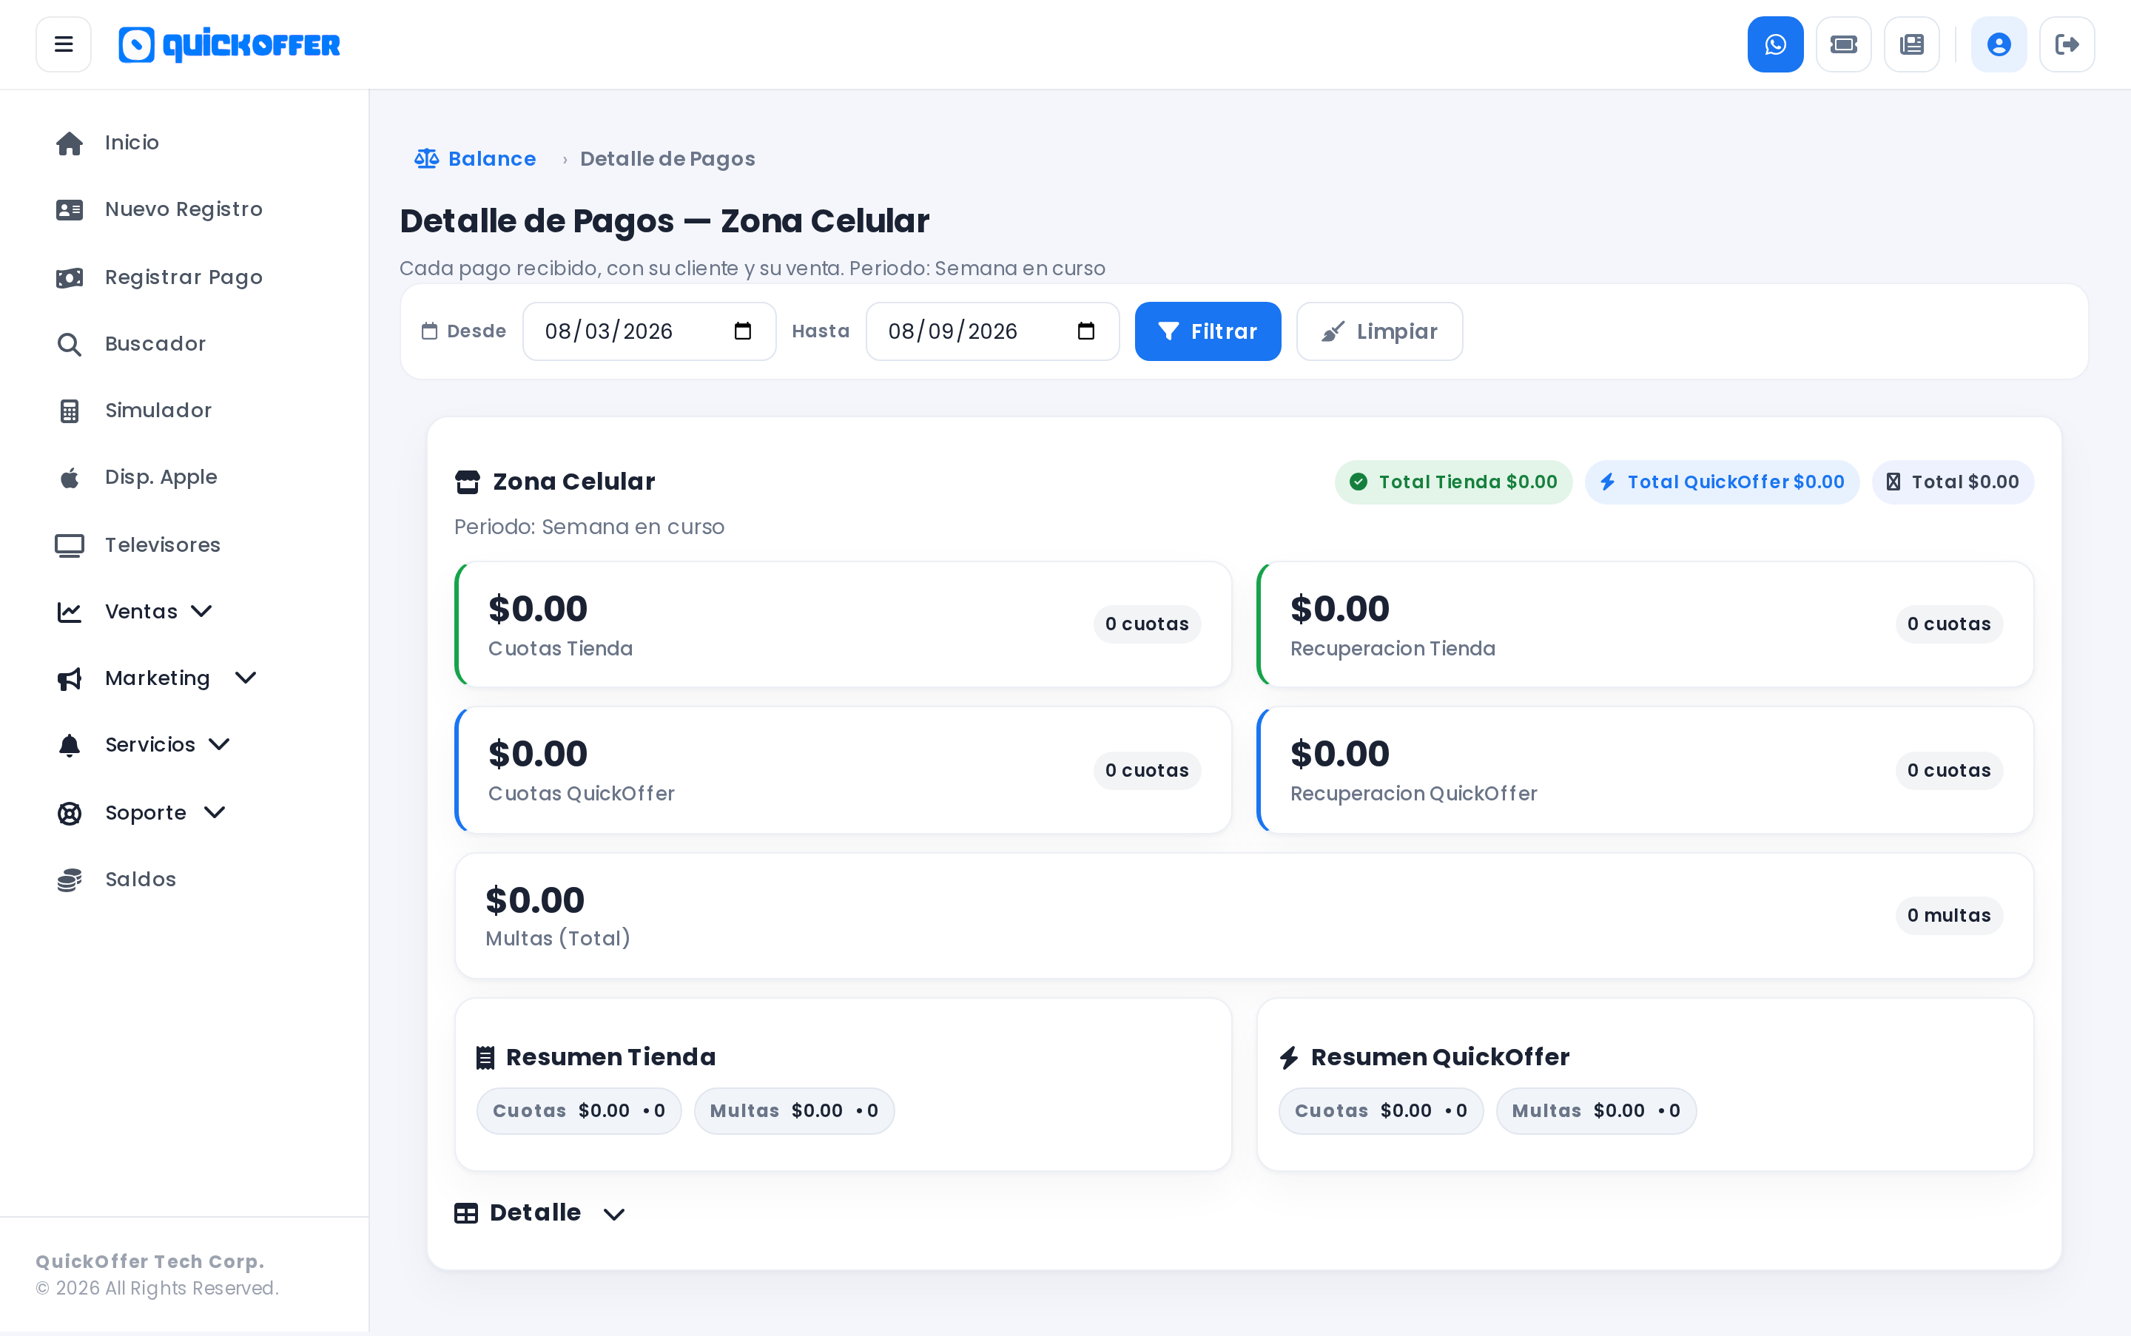
Task: Open the Hasta date calendar picker
Action: [x=1086, y=331]
